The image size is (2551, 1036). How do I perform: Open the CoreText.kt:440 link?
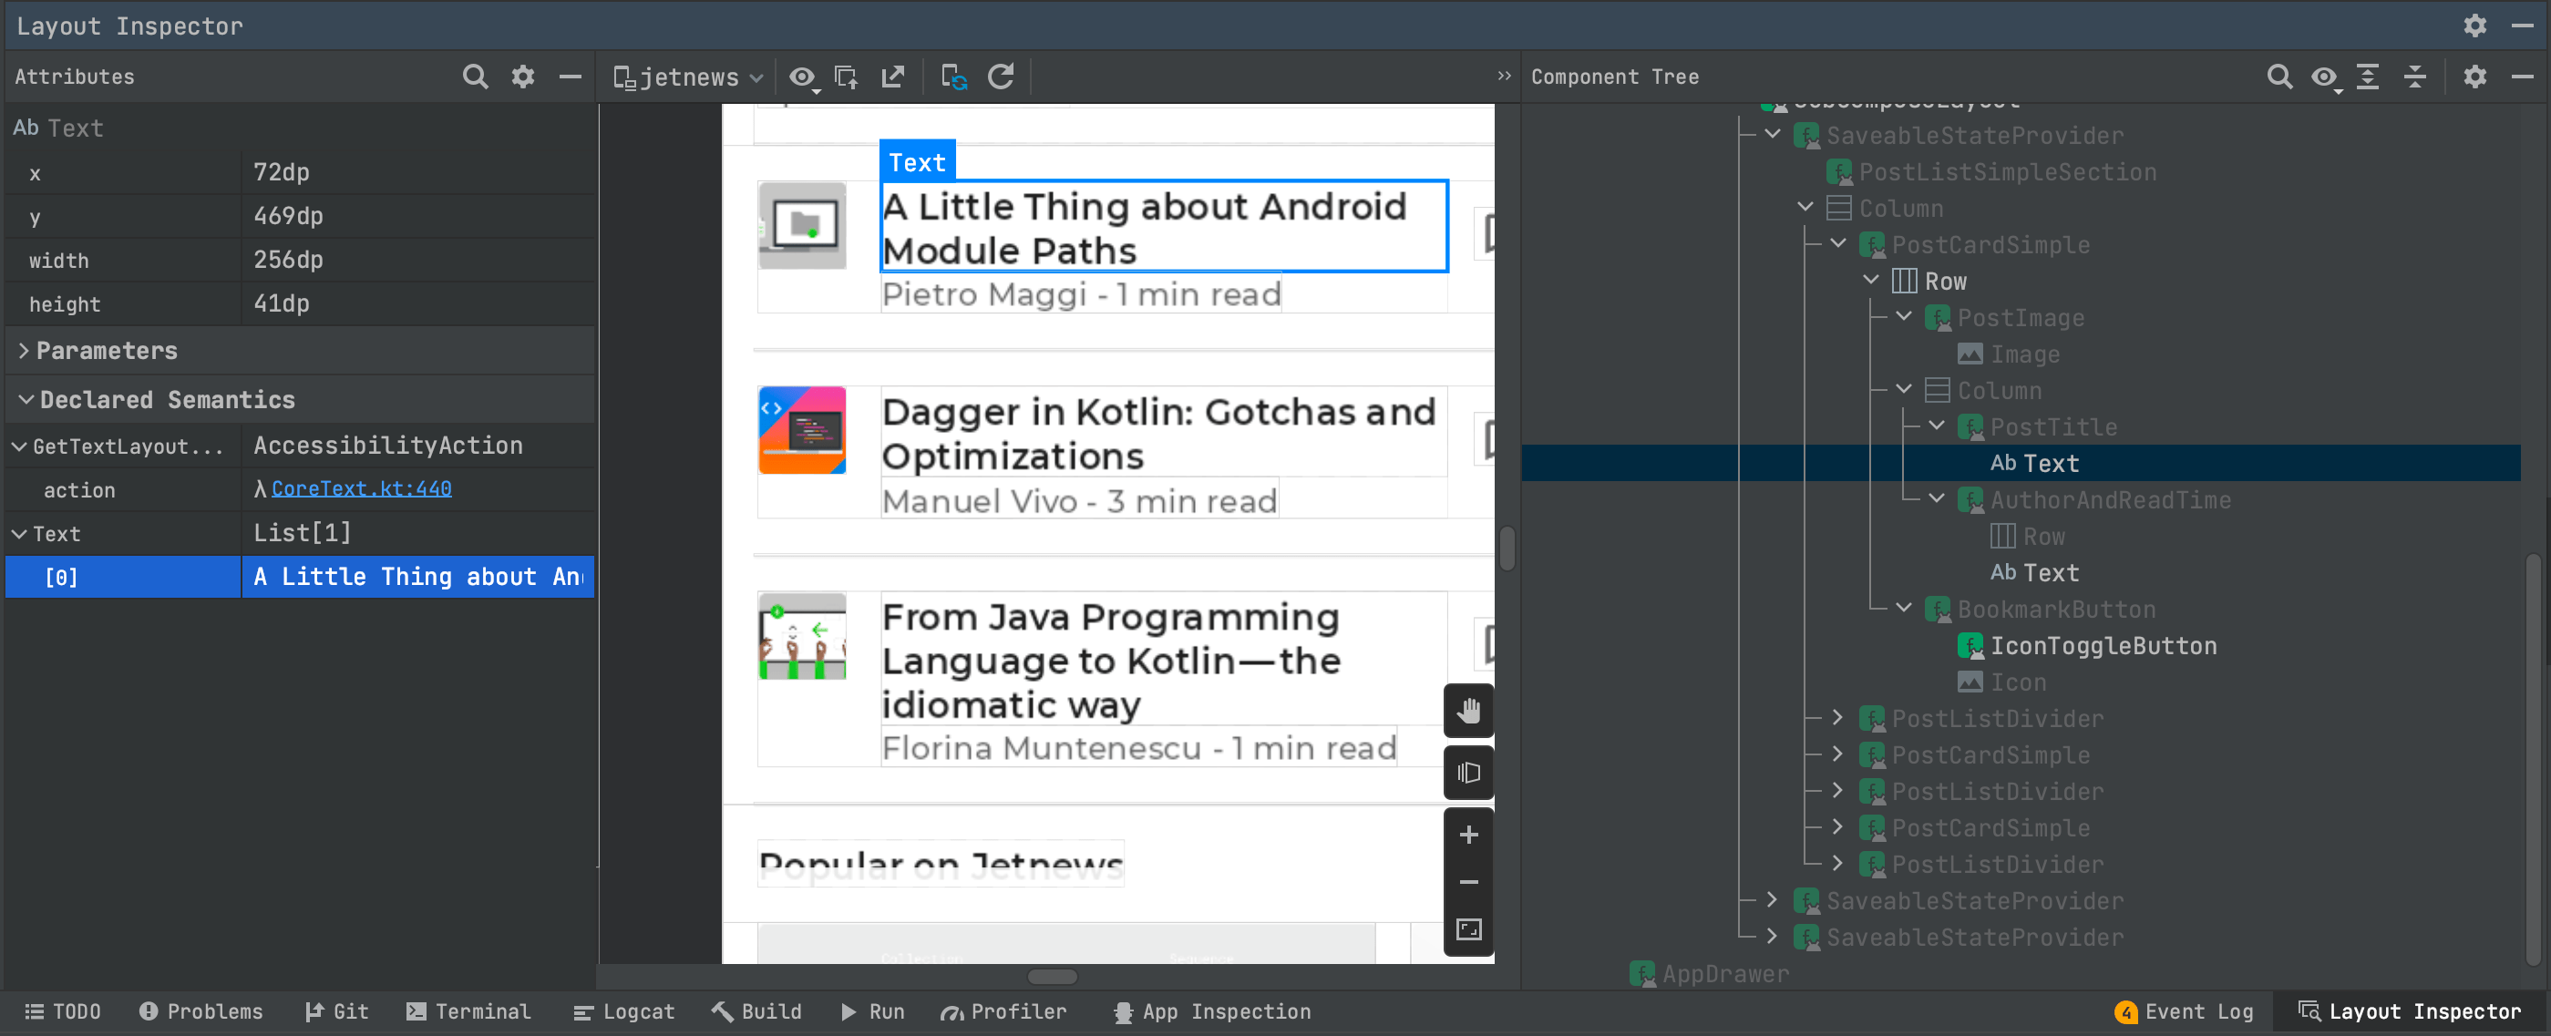click(361, 488)
